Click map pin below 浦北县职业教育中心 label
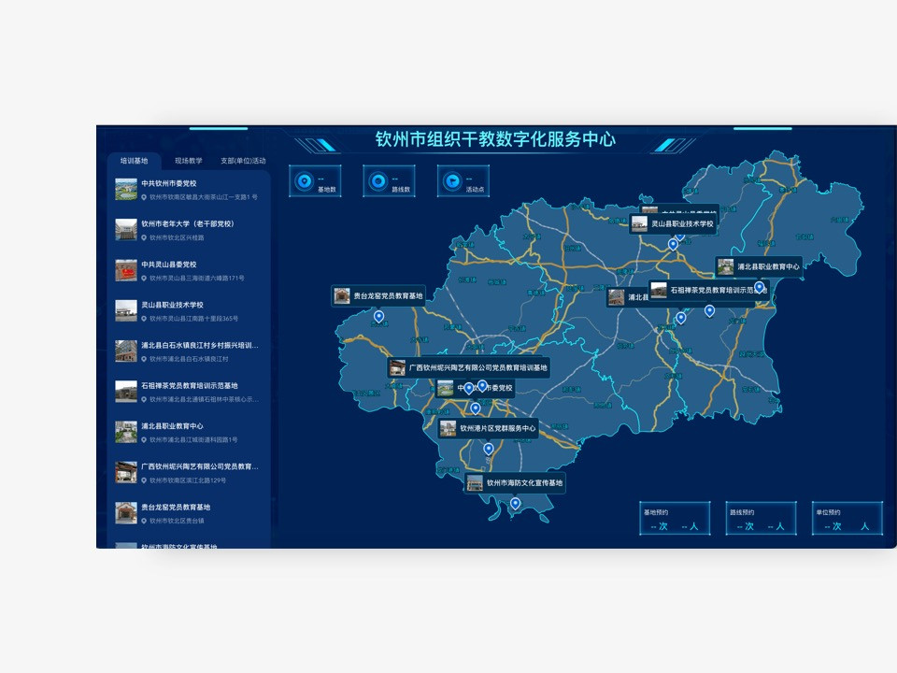The height and width of the screenshot is (673, 897). click(x=759, y=287)
